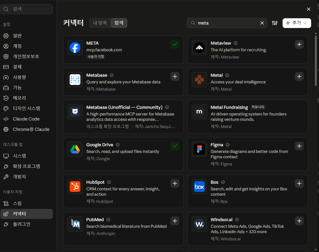The height and width of the screenshot is (252, 319).
Task: Click the Google Drive logo
Action: click(x=75, y=149)
